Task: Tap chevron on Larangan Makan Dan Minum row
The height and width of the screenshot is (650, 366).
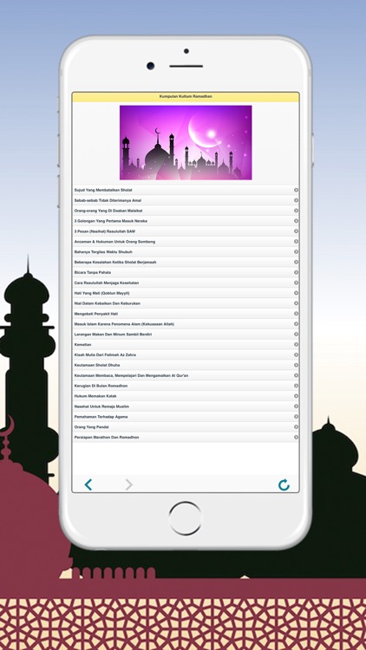Action: 296,335
